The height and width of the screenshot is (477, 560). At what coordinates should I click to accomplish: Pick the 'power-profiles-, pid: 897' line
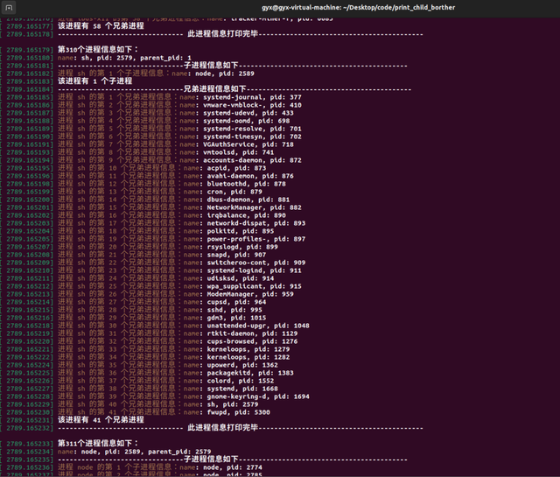(x=256, y=239)
